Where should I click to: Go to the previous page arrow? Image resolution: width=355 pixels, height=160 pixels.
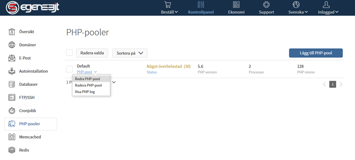click(324, 84)
